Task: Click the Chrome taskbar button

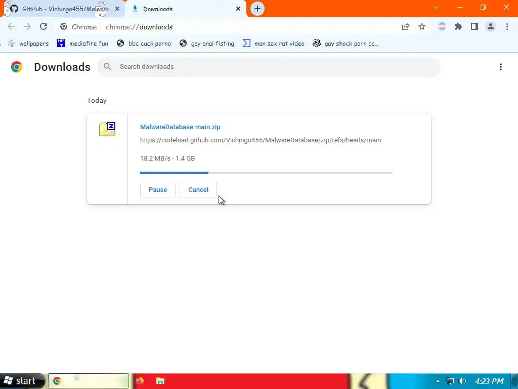Action: (89, 381)
